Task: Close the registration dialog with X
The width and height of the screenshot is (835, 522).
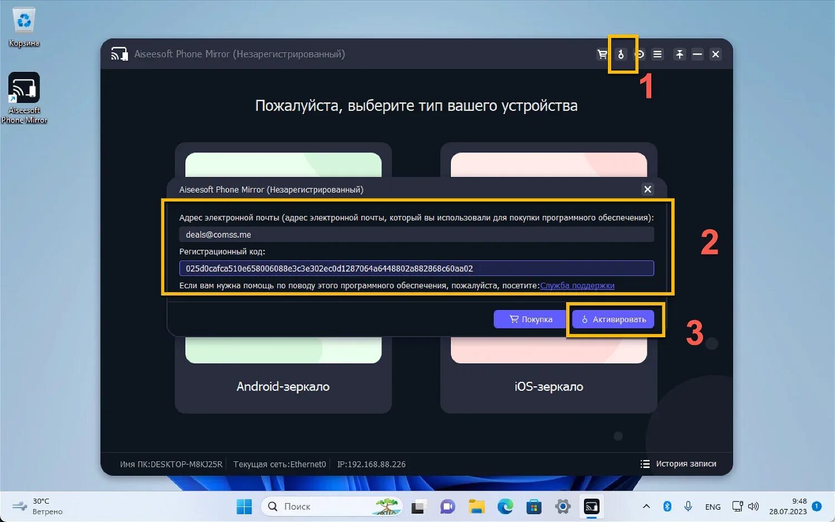Action: click(x=647, y=189)
